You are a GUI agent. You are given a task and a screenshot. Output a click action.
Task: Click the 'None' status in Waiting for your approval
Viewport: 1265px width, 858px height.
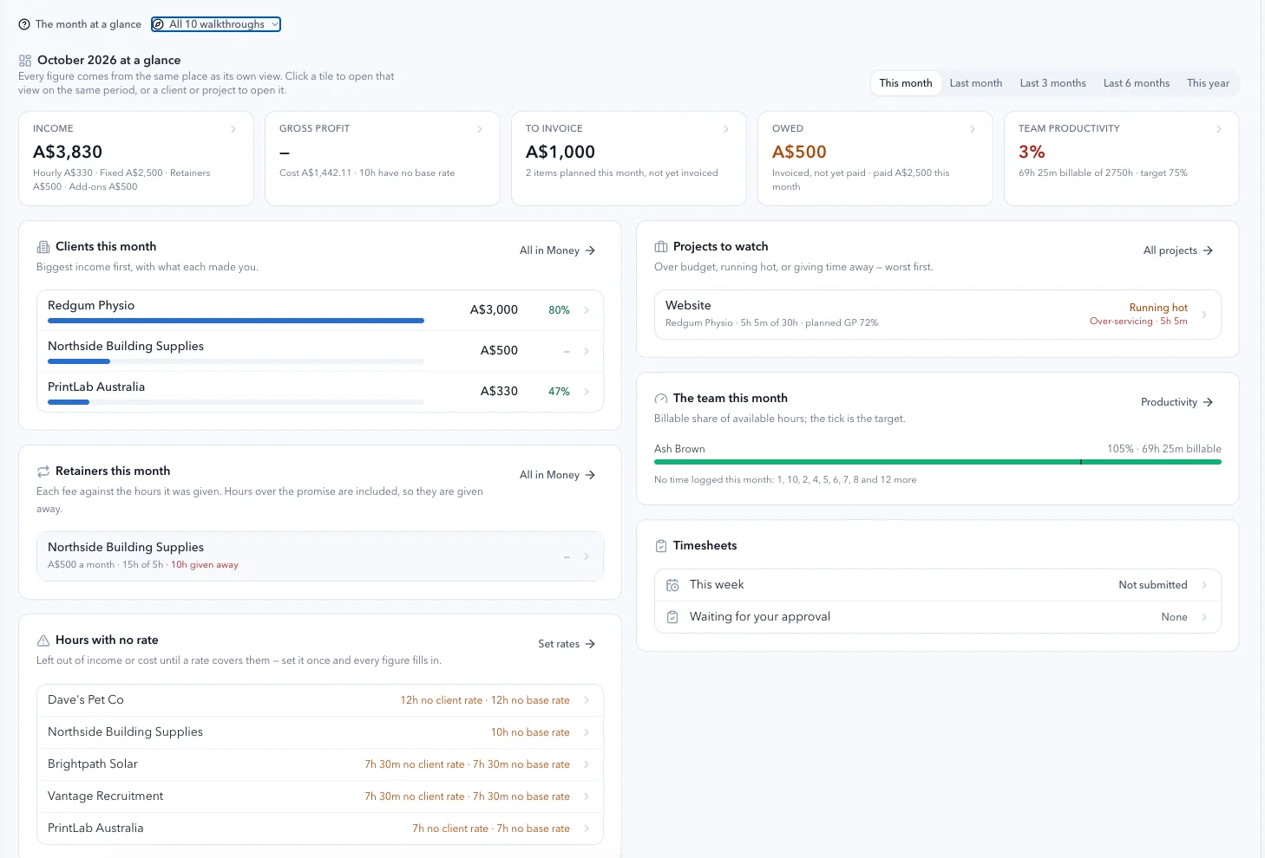(1174, 617)
